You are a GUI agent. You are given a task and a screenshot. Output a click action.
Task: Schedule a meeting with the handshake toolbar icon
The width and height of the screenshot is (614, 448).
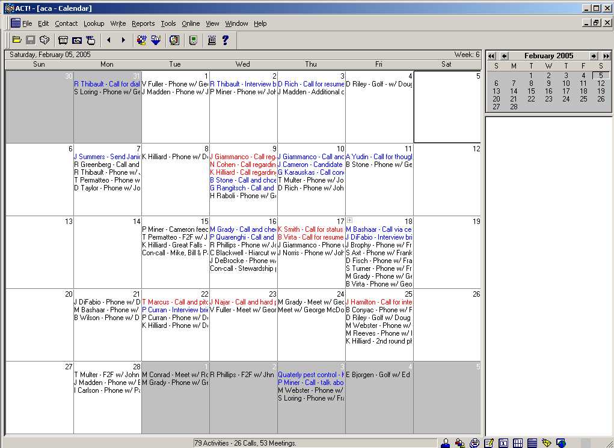click(x=77, y=40)
